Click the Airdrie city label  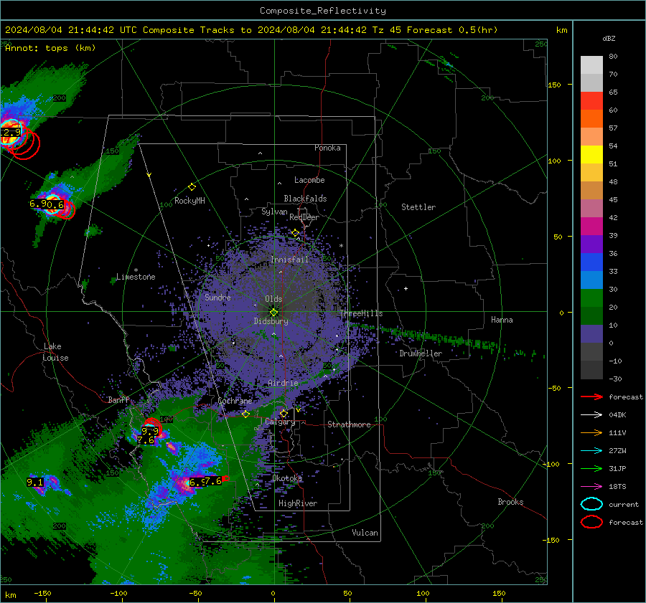tap(283, 383)
